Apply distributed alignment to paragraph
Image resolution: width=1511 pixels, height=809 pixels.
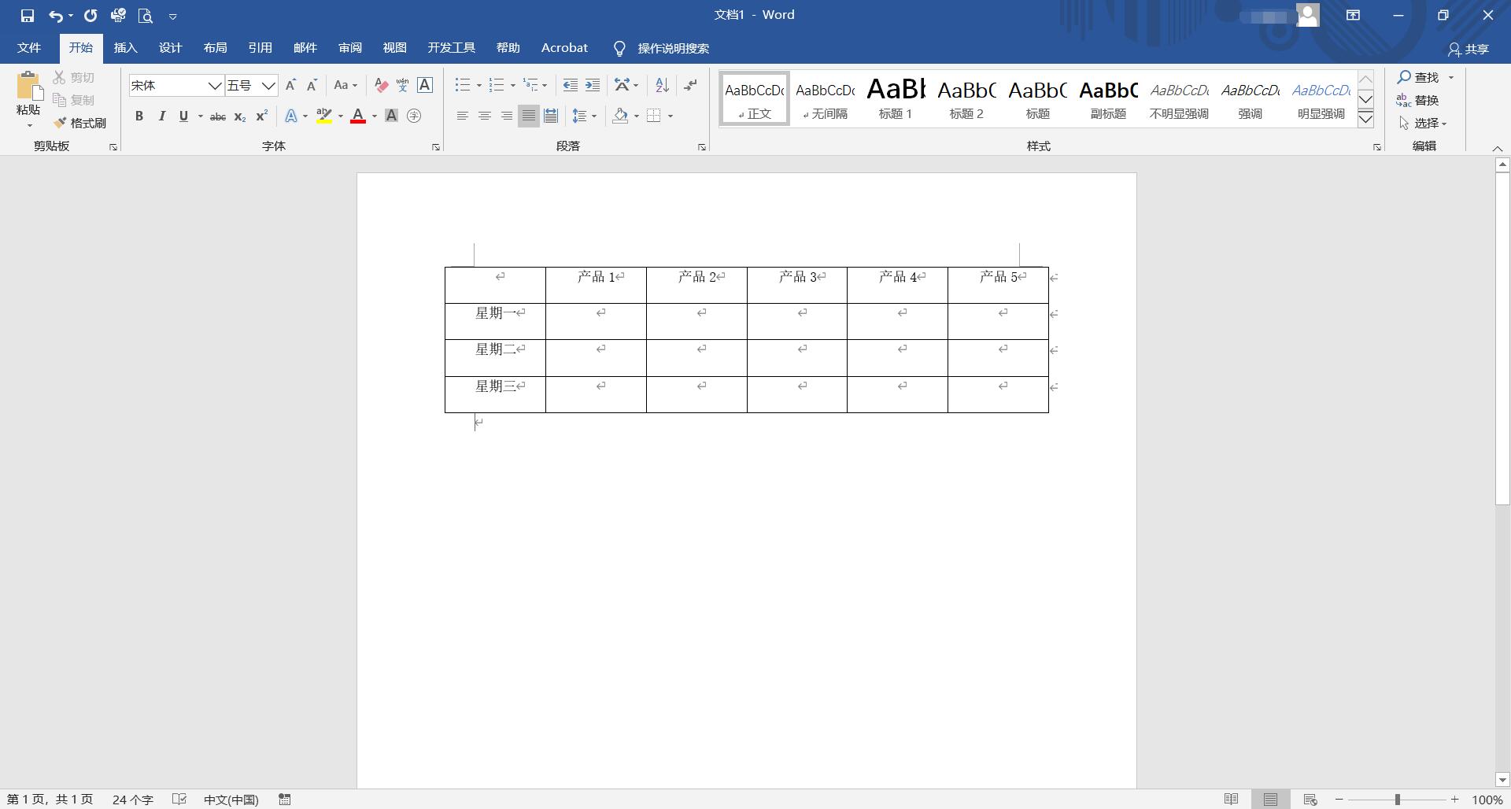pyautogui.click(x=551, y=116)
